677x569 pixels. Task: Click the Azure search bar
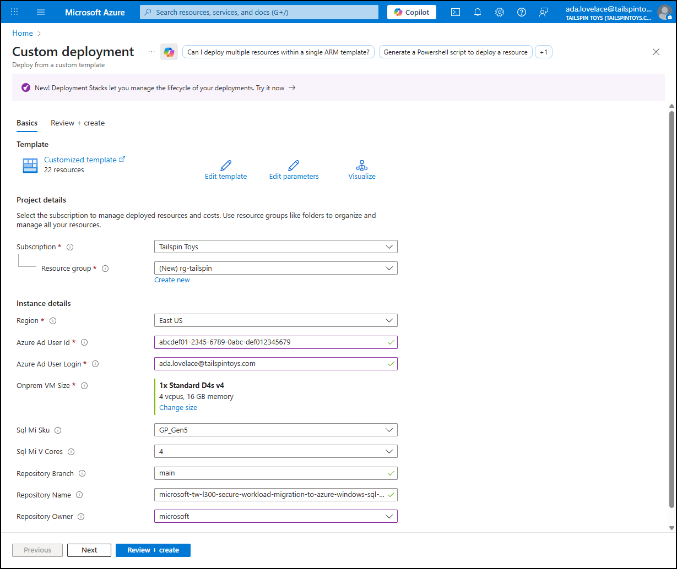tap(259, 12)
